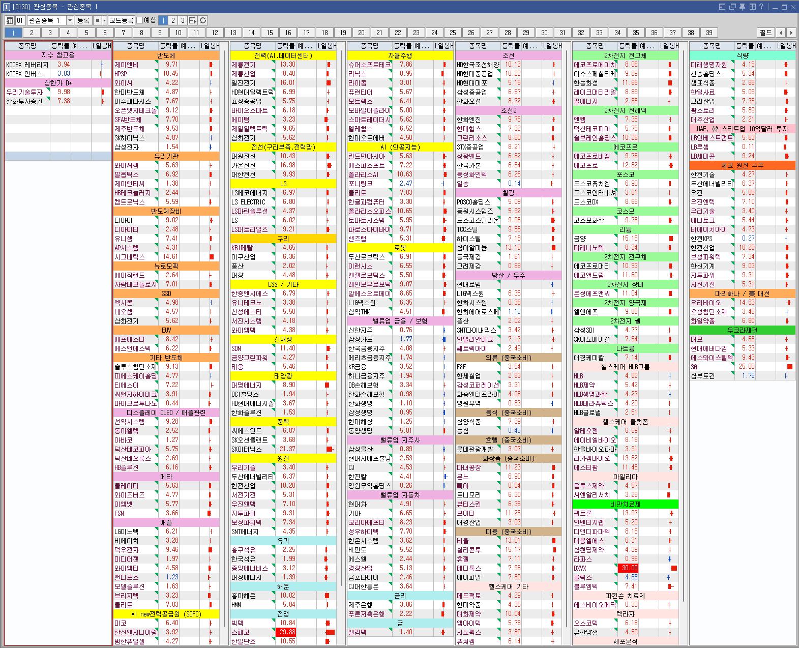Open help with the question mark icon
The height and width of the screenshot is (648, 799).
[x=761, y=7]
